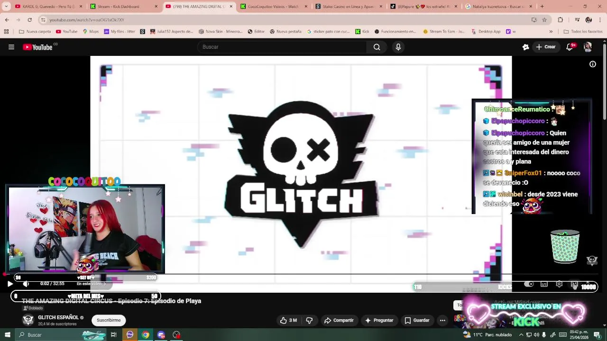Open the 'Desktop App' bookmark

486,32
